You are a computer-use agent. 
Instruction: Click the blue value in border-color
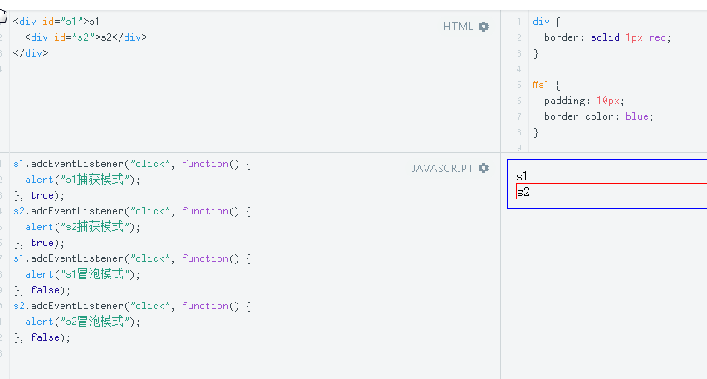[x=636, y=116]
